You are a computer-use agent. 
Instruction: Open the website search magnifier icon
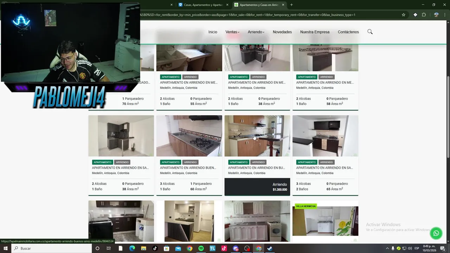(370, 32)
